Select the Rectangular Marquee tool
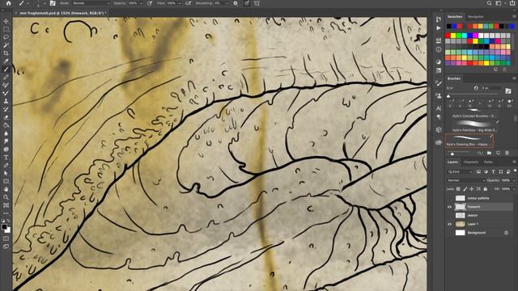The height and width of the screenshot is (291, 518). click(x=6, y=29)
